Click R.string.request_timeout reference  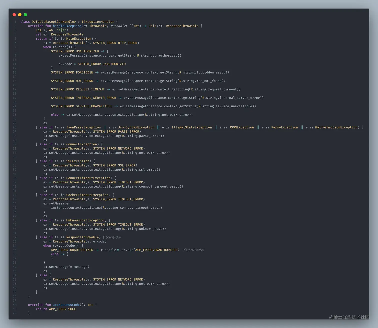coord(214,89)
